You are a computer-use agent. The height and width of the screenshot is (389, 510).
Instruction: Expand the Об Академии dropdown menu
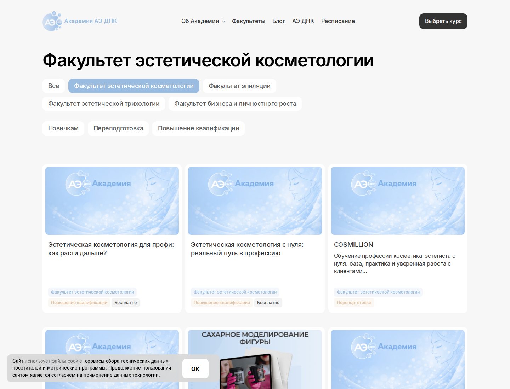[203, 21]
